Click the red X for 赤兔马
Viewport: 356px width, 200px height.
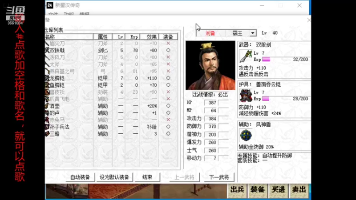(168, 120)
